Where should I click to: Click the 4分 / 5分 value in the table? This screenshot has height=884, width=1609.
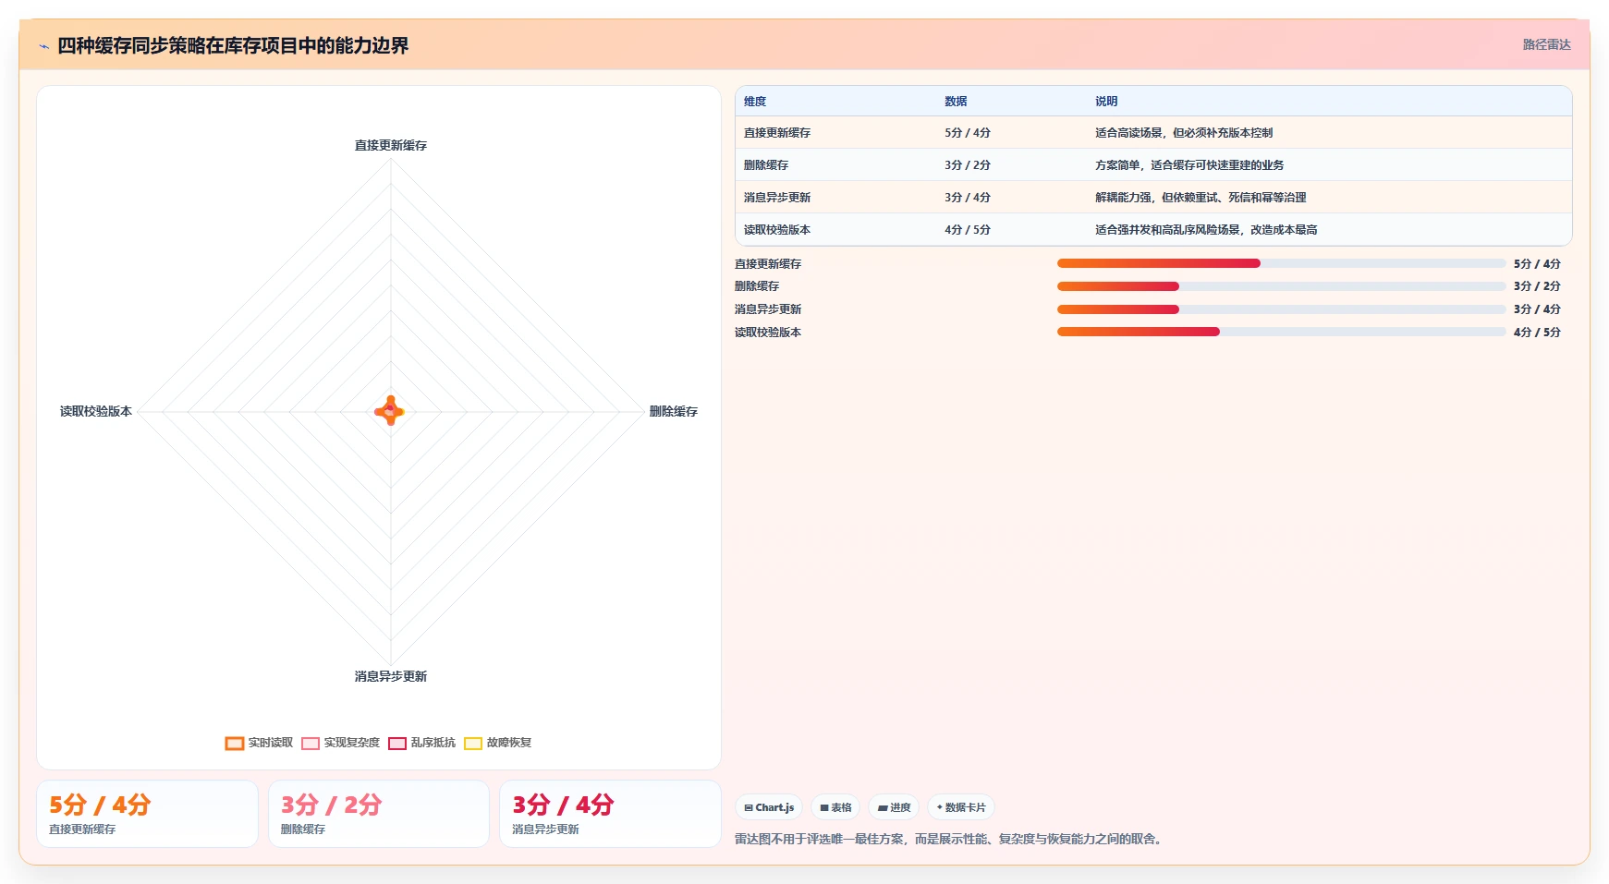[968, 230]
